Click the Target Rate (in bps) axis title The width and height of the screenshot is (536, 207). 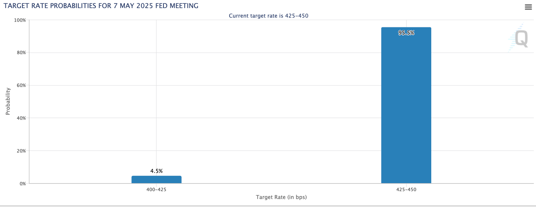281,197
